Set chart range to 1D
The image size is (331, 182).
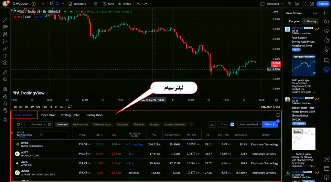coord(15,107)
